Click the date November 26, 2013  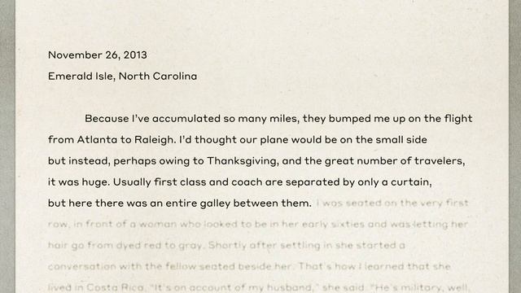[98, 55]
